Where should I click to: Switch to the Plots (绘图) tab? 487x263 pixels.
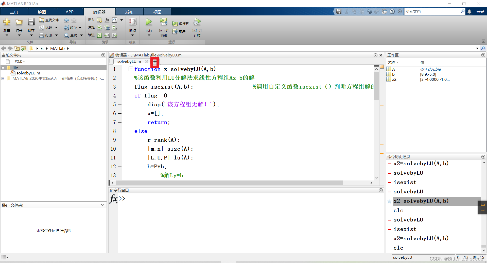pyautogui.click(x=42, y=12)
